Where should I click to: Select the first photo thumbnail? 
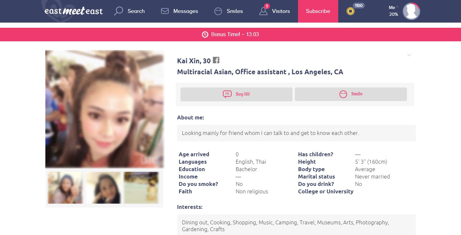(x=65, y=188)
